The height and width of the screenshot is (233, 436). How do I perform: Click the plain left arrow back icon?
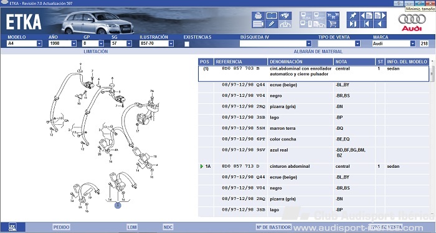click(380, 24)
